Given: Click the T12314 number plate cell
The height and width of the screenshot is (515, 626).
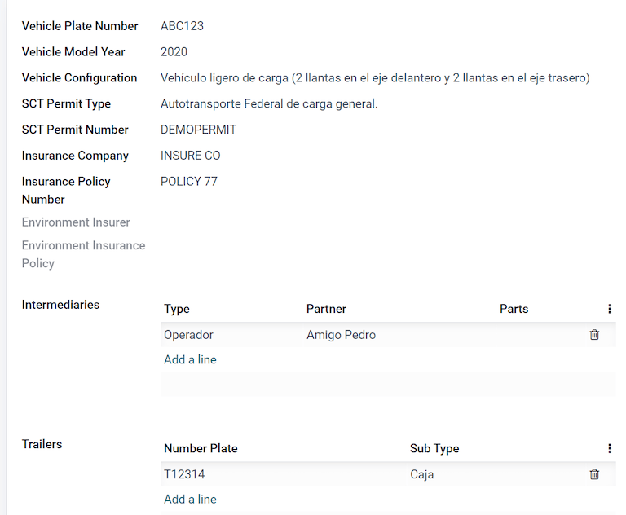Looking at the screenshot, I should (x=277, y=474).
